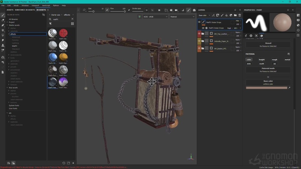
Task: Toggle visibility of MatFX Water Drops effect
Action: (203, 28)
